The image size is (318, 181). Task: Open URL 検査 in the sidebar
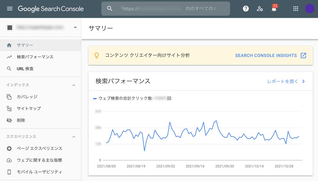tap(41, 69)
